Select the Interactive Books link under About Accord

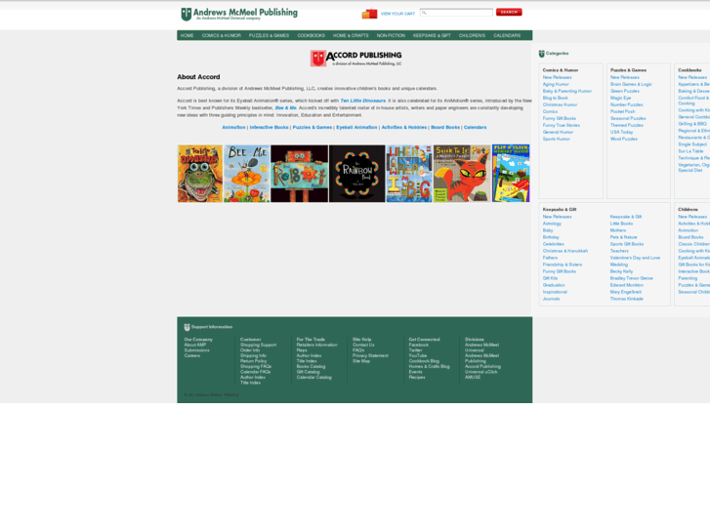tap(269, 127)
